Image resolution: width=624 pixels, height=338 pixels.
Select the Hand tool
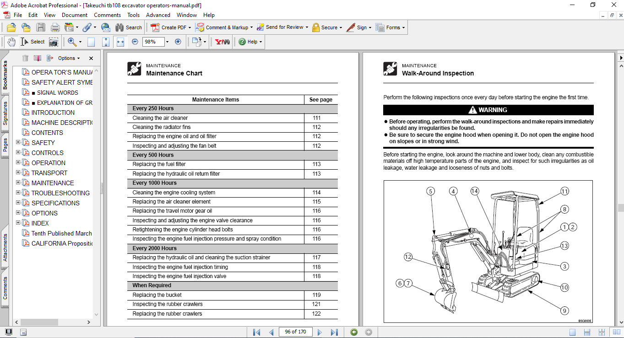[11, 42]
